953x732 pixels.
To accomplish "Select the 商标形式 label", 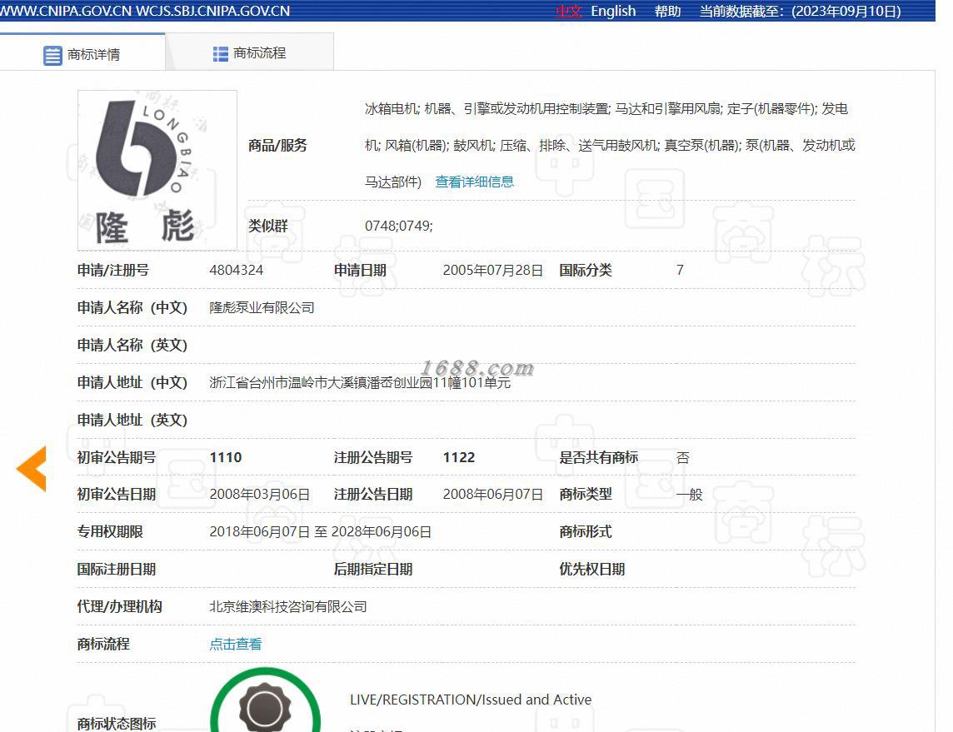I will tap(586, 532).
